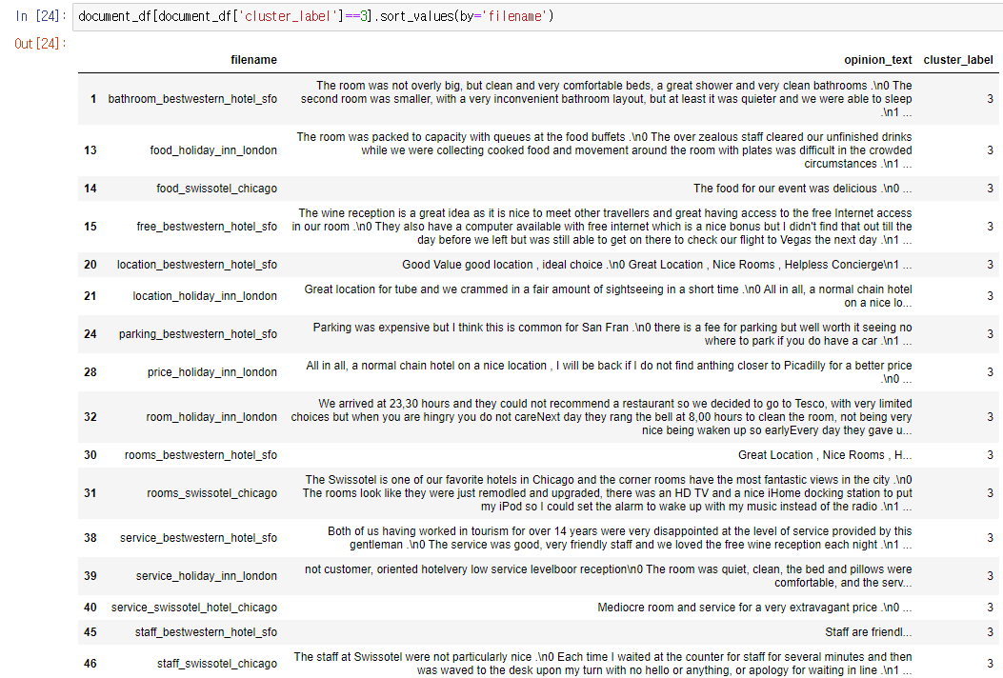Click opinion text 'Staff are friendl...'
This screenshot has width=1003, height=678.
point(869,632)
